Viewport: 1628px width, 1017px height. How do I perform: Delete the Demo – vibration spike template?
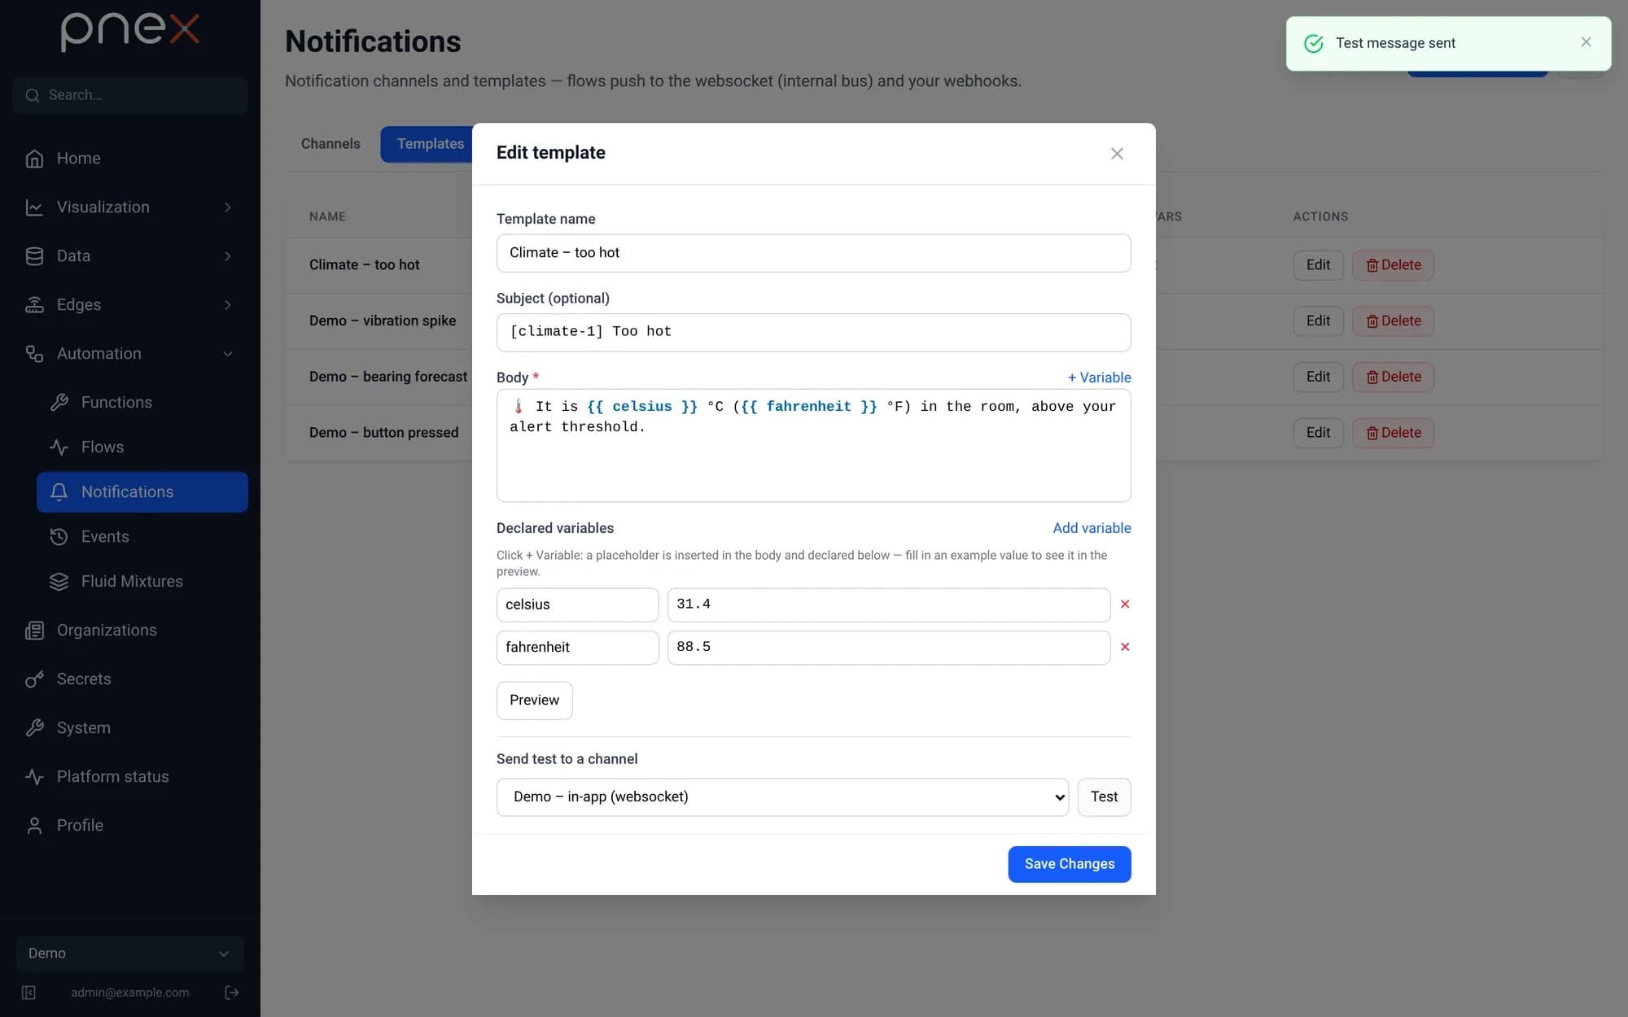click(1393, 321)
